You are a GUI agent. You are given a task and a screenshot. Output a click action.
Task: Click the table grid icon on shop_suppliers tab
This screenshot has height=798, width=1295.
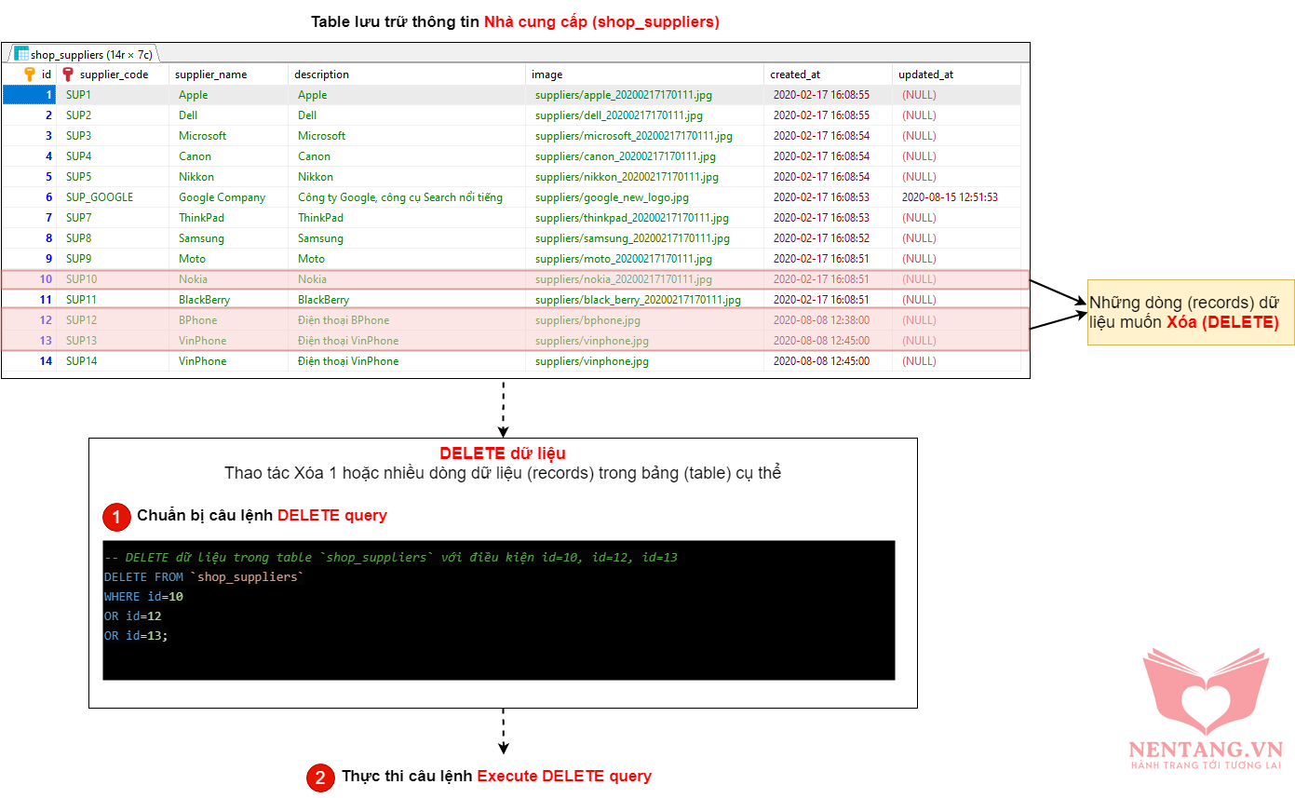pyautogui.click(x=21, y=54)
